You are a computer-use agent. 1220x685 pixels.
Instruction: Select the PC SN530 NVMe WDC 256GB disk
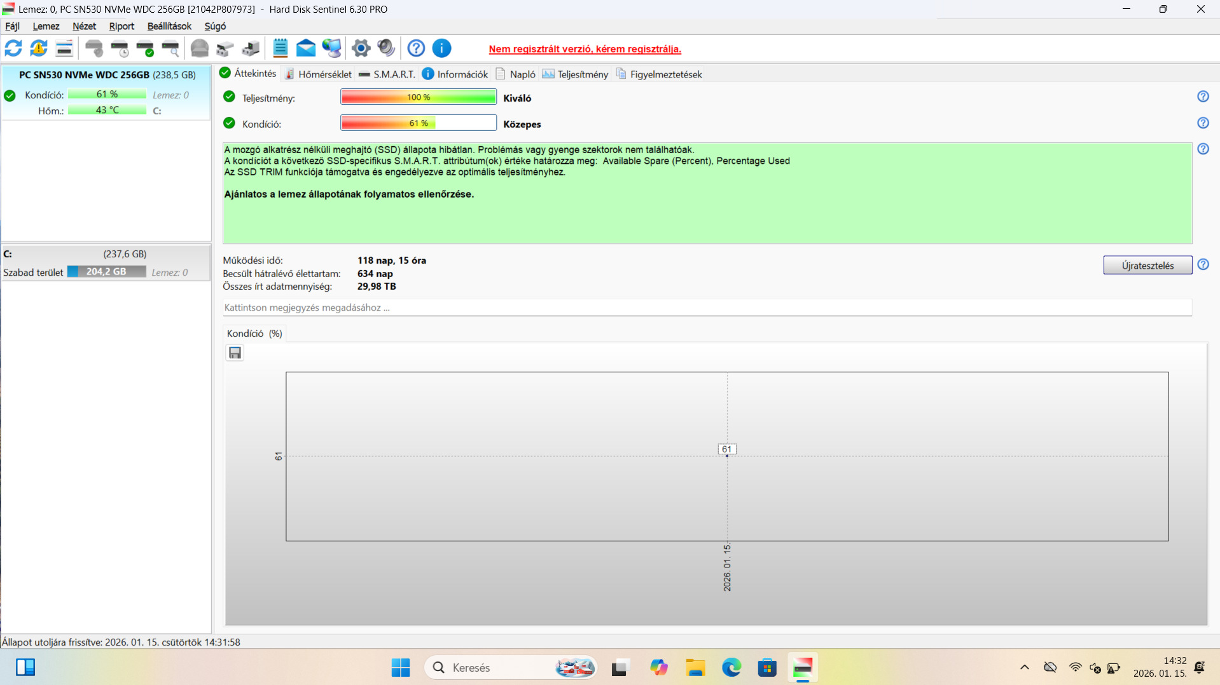click(x=106, y=92)
